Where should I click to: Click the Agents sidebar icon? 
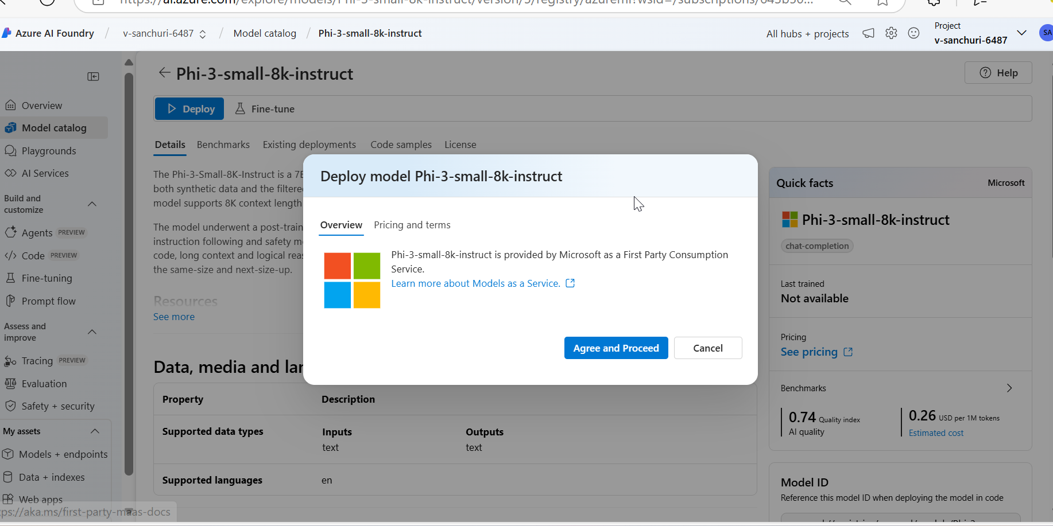[10, 232]
